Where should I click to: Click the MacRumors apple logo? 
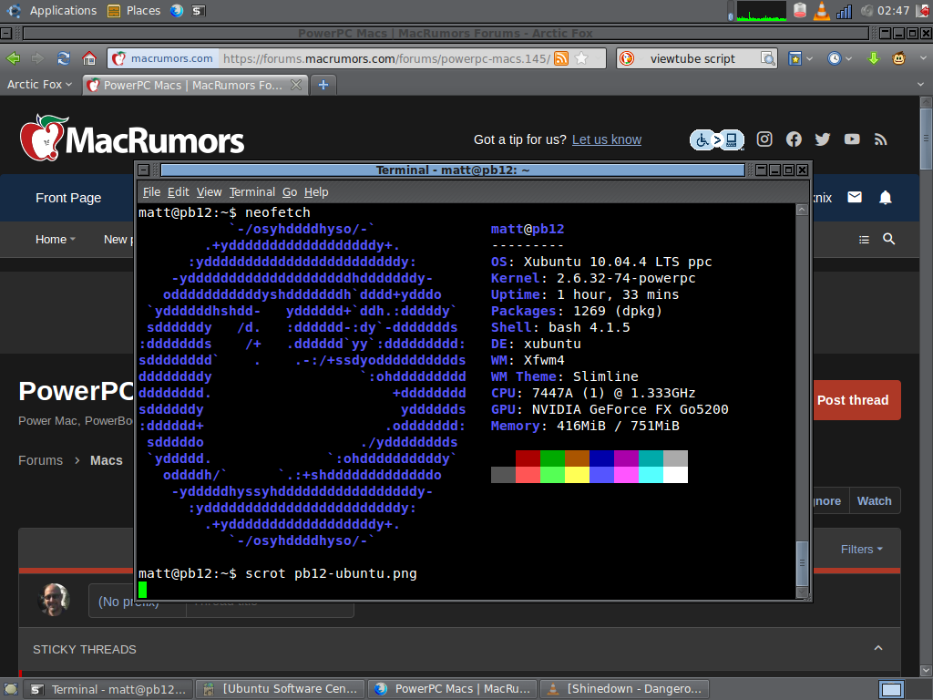(x=42, y=138)
